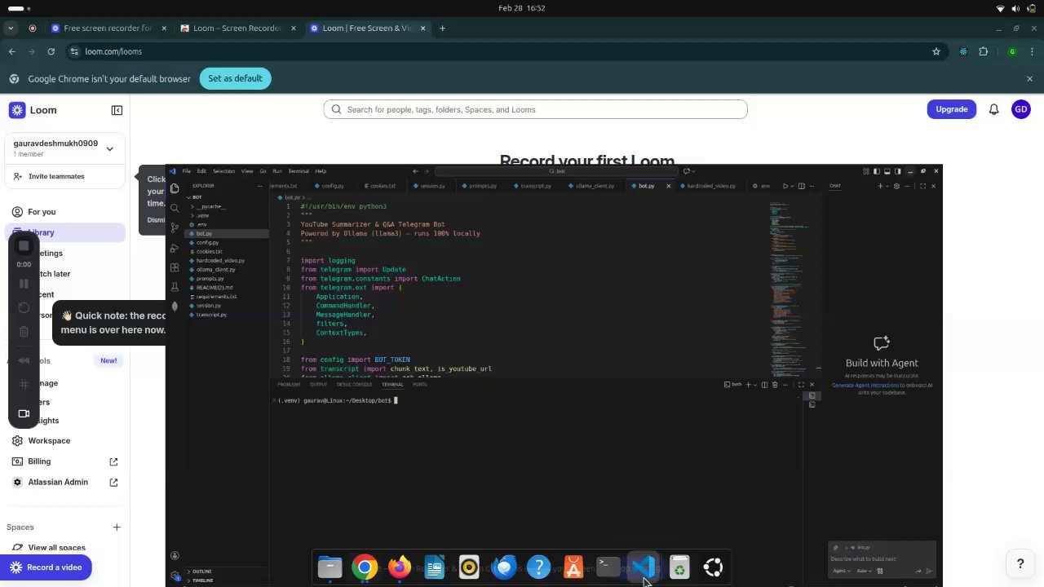Image resolution: width=1044 pixels, height=587 pixels.
Task: Pause the Loom recording
Action: click(24, 284)
